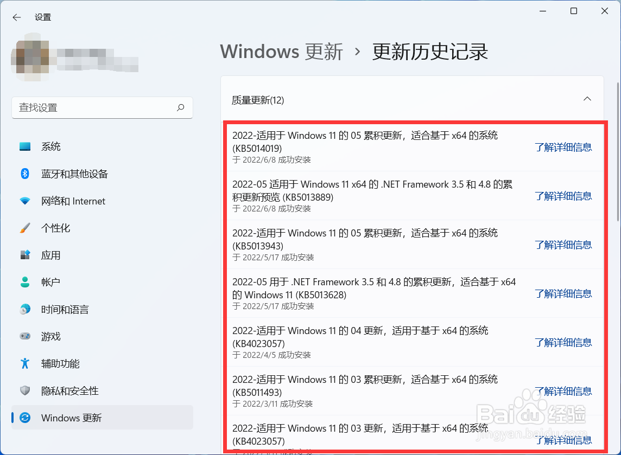Select 个性化 in the sidebar
621x455 pixels.
point(102,228)
